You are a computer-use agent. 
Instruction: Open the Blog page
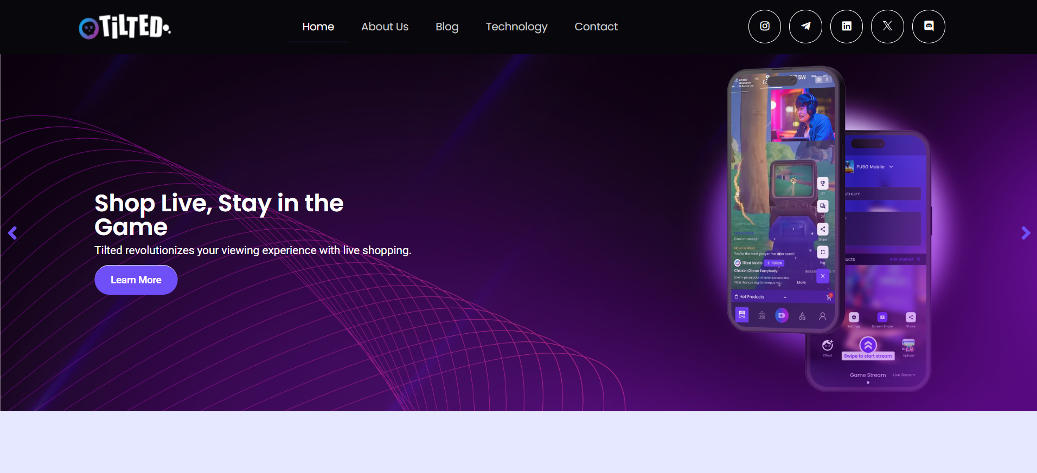(447, 27)
